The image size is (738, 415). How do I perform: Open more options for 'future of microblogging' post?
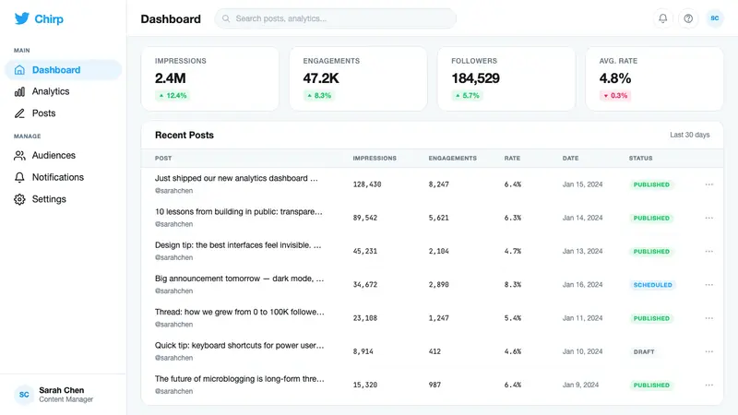coord(708,385)
